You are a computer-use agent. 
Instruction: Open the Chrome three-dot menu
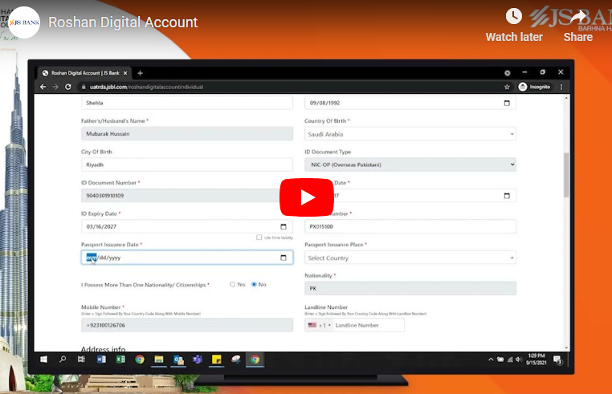pyautogui.click(x=561, y=87)
